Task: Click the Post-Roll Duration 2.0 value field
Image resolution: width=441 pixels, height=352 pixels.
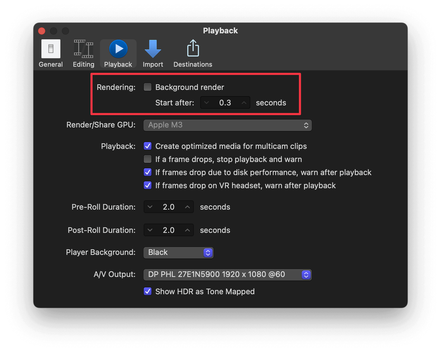Action: [169, 230]
